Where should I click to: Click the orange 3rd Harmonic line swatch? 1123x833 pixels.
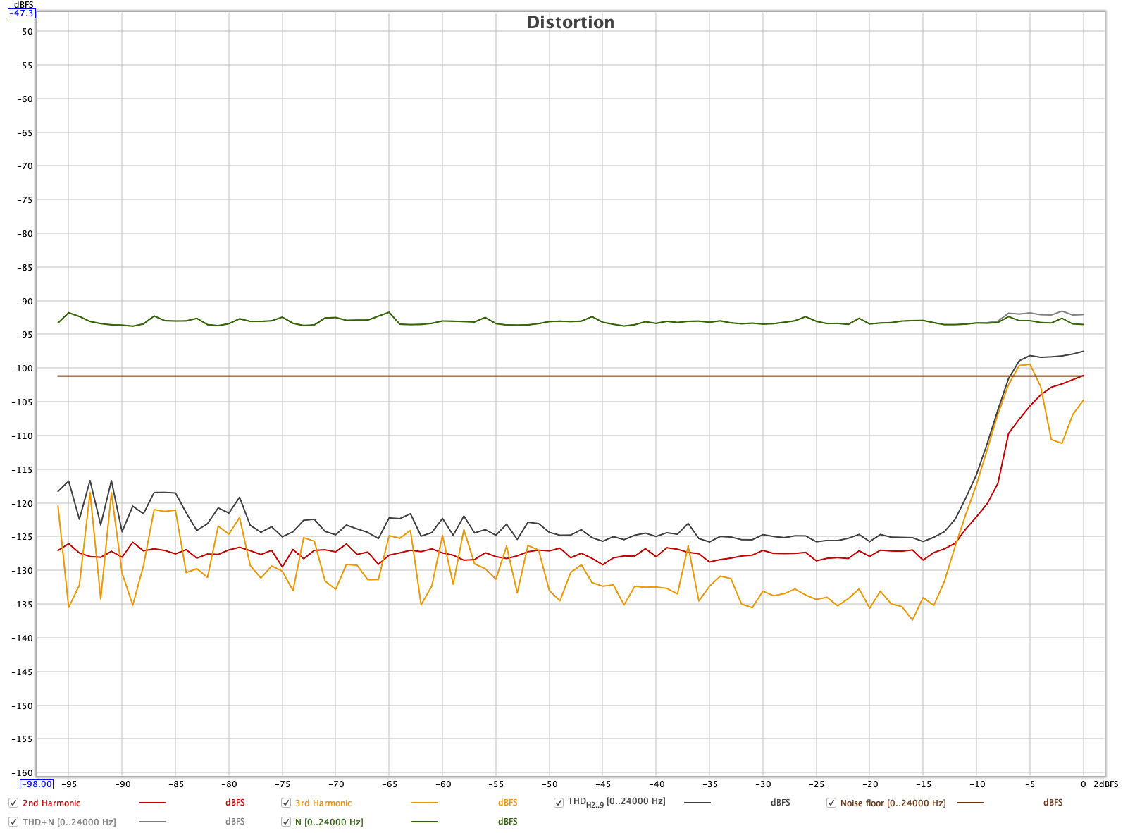point(425,803)
